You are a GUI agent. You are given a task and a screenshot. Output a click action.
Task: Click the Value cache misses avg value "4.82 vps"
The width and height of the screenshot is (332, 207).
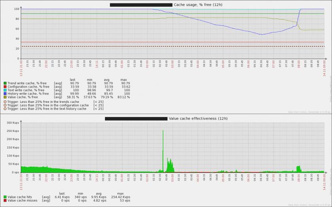click(99, 200)
